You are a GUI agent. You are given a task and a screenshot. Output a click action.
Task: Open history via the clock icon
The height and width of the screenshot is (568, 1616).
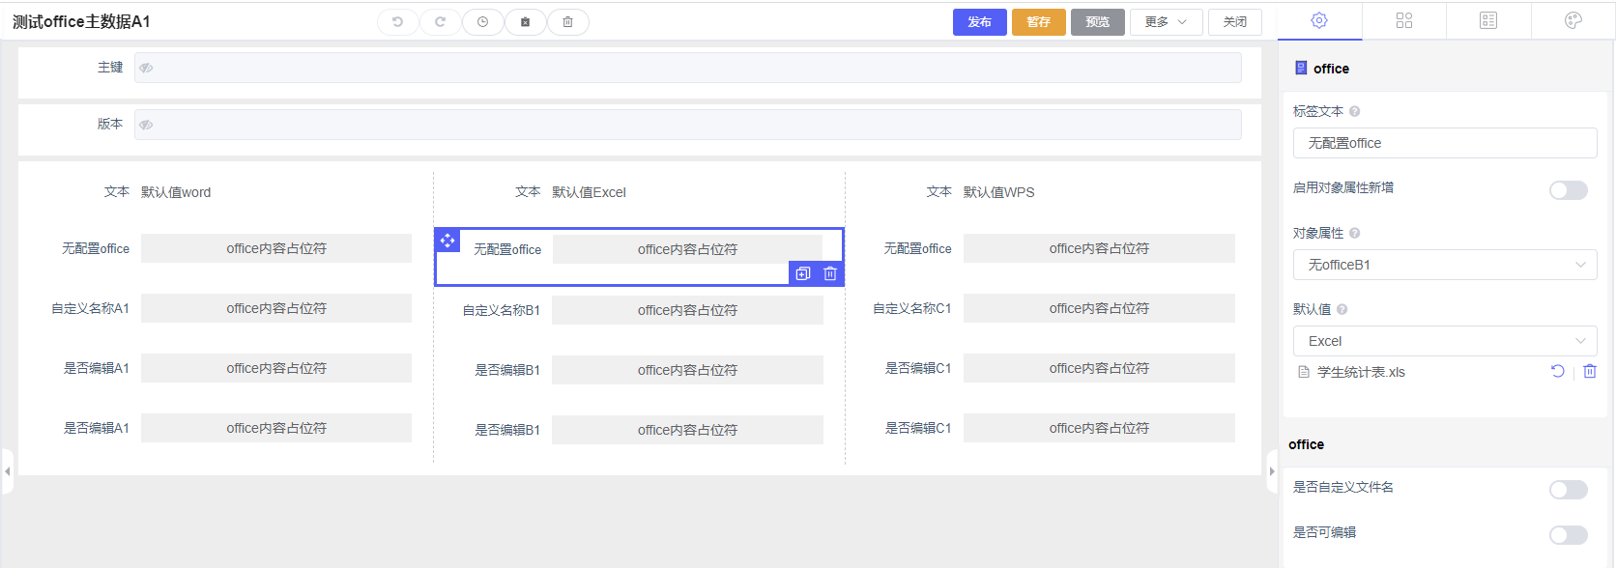482,22
